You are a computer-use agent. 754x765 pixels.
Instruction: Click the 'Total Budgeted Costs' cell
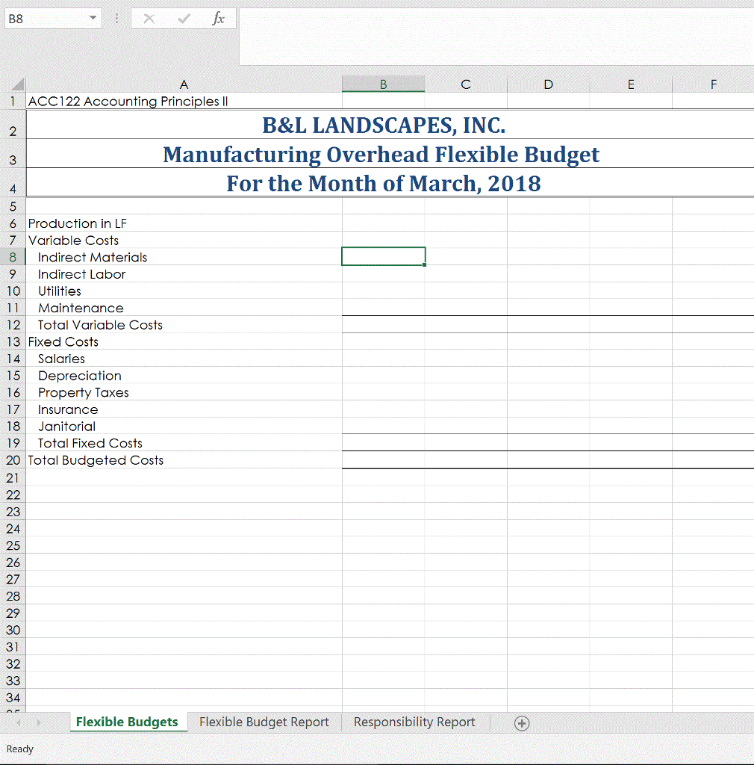click(184, 460)
